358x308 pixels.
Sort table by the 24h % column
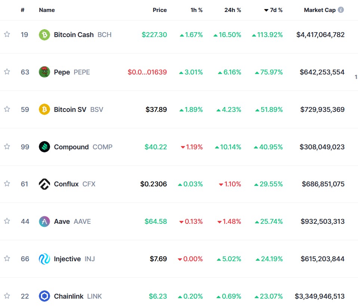coord(233,10)
